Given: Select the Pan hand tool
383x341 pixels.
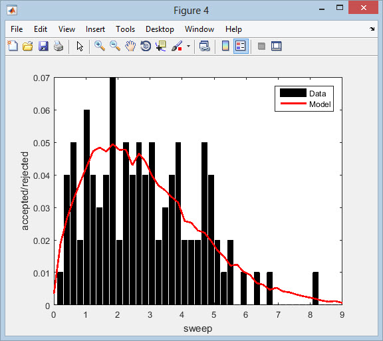Looking at the screenshot, I should point(130,46).
